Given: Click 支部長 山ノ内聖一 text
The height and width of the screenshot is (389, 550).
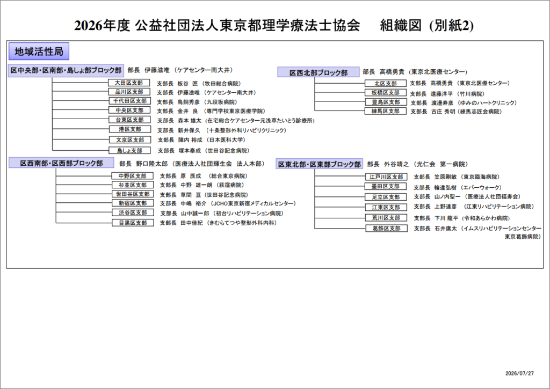Looking at the screenshot, I should pos(467,196).
